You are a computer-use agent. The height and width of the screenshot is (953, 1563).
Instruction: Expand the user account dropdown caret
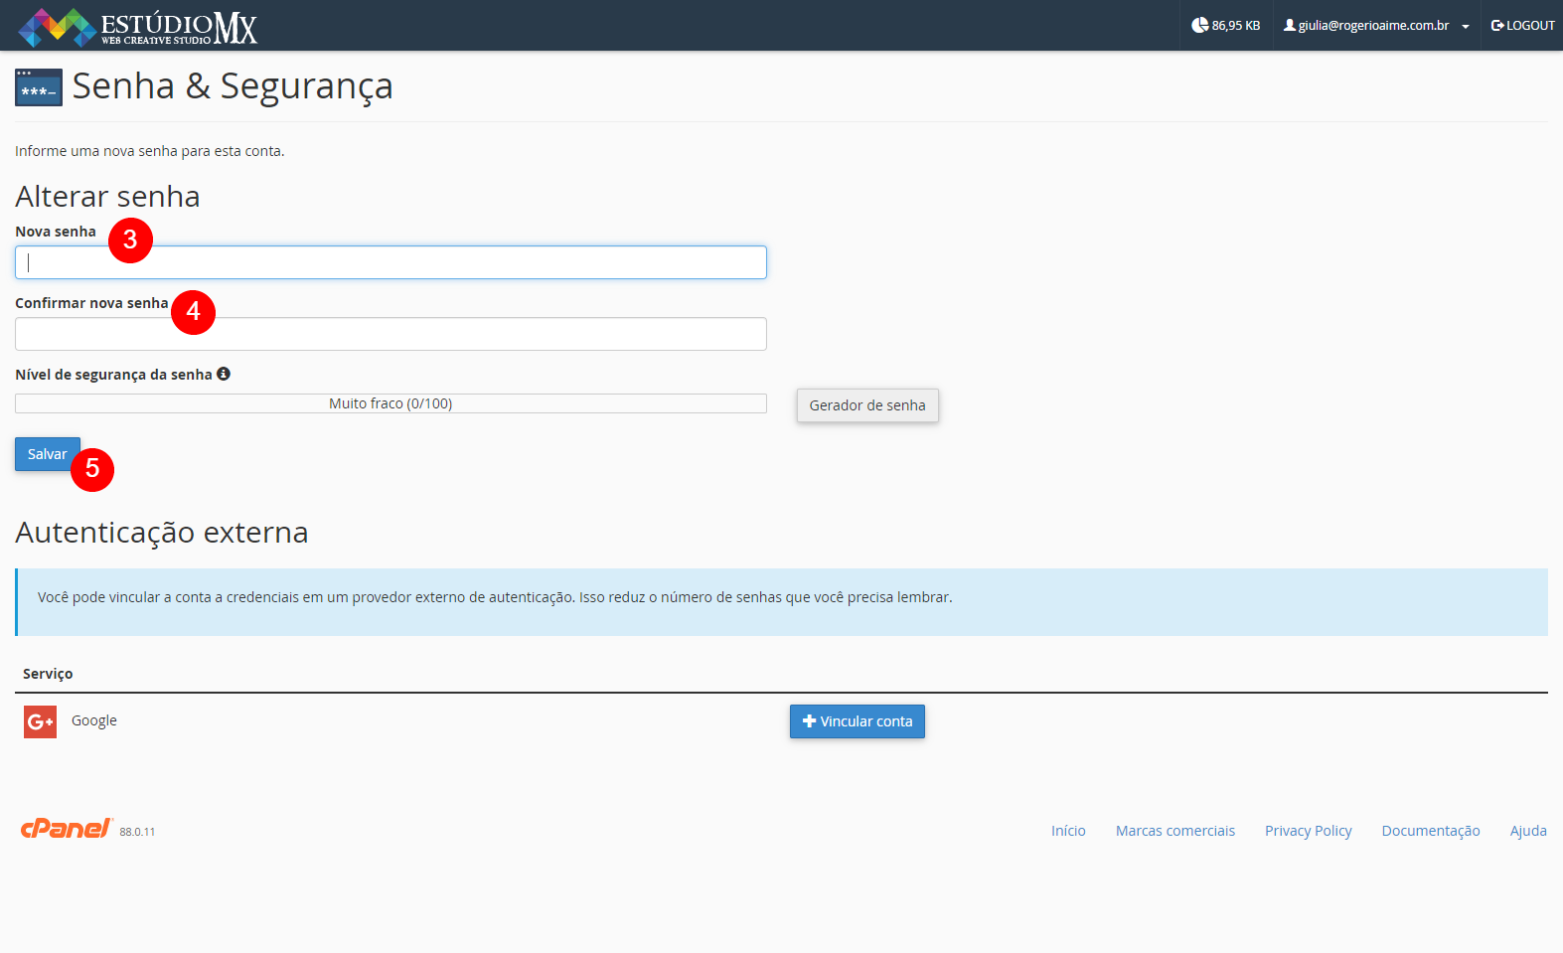[1466, 27]
